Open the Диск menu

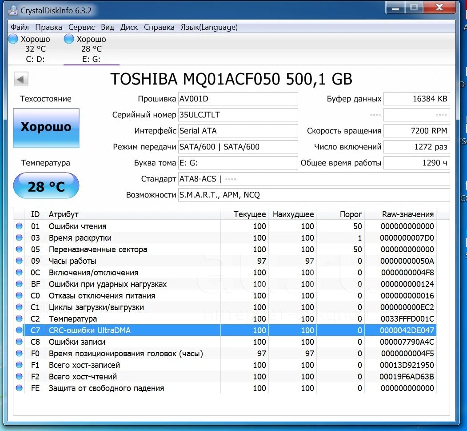(x=129, y=27)
